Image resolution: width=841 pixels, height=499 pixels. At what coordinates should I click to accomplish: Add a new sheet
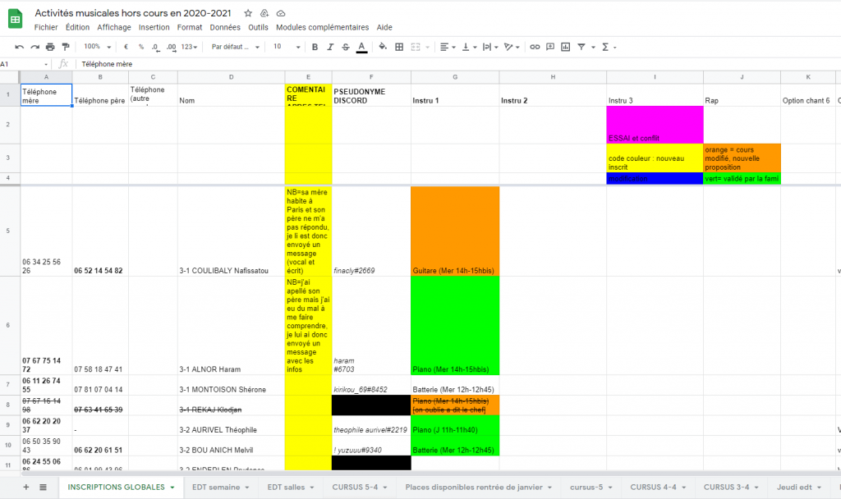25,487
